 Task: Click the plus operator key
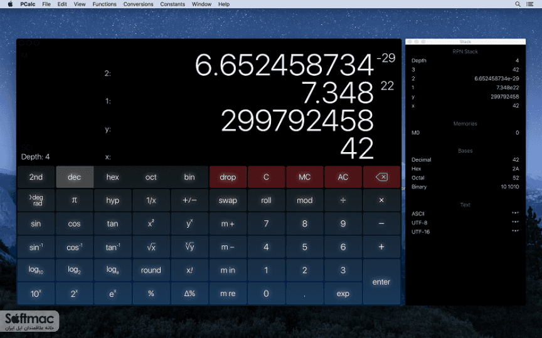(381, 247)
